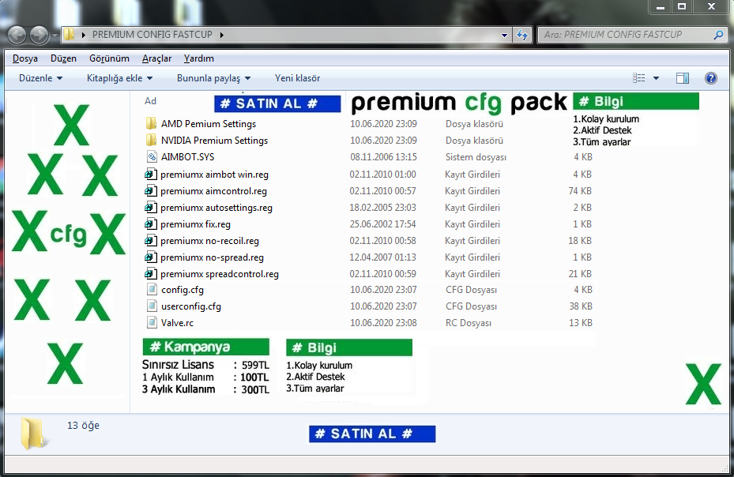Click the Yeni klasör button
Image resolution: width=734 pixels, height=477 pixels.
297,78
